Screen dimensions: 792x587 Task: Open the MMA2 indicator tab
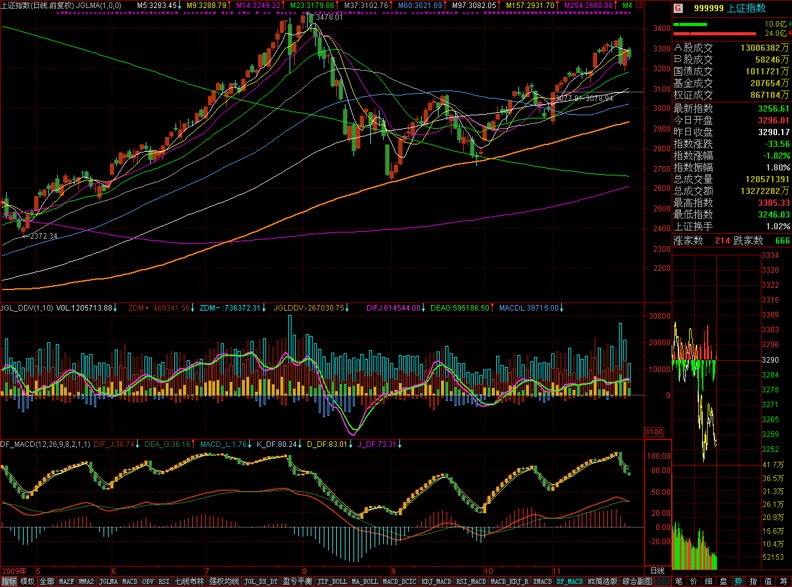tap(86, 581)
